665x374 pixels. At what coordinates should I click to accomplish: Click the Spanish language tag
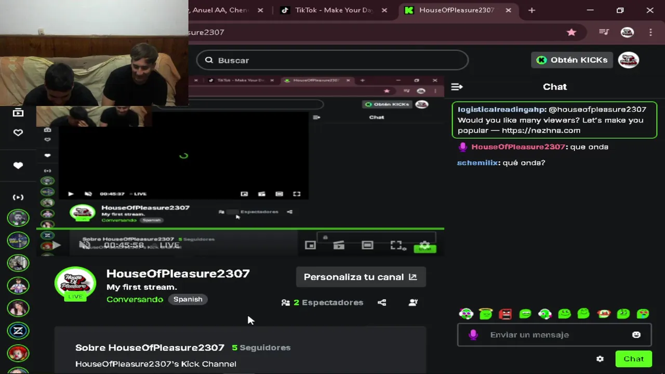pyautogui.click(x=188, y=299)
